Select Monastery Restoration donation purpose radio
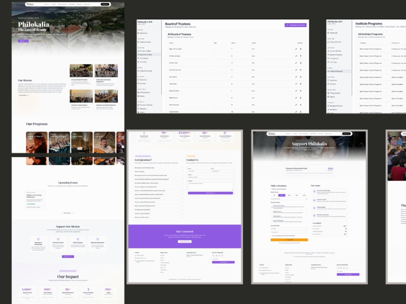This screenshot has width=406, height=304. (272, 221)
